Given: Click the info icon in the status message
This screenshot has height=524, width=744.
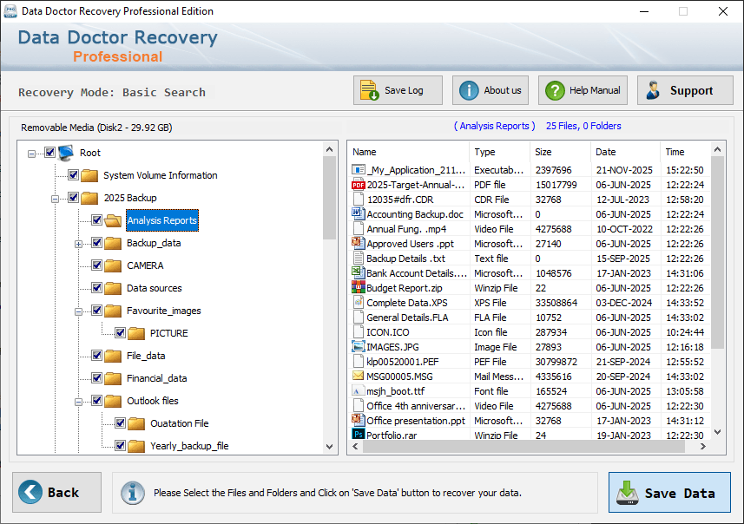Looking at the screenshot, I should point(132,493).
